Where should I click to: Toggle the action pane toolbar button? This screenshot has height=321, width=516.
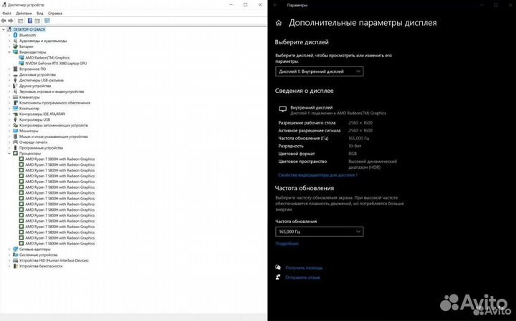37,21
